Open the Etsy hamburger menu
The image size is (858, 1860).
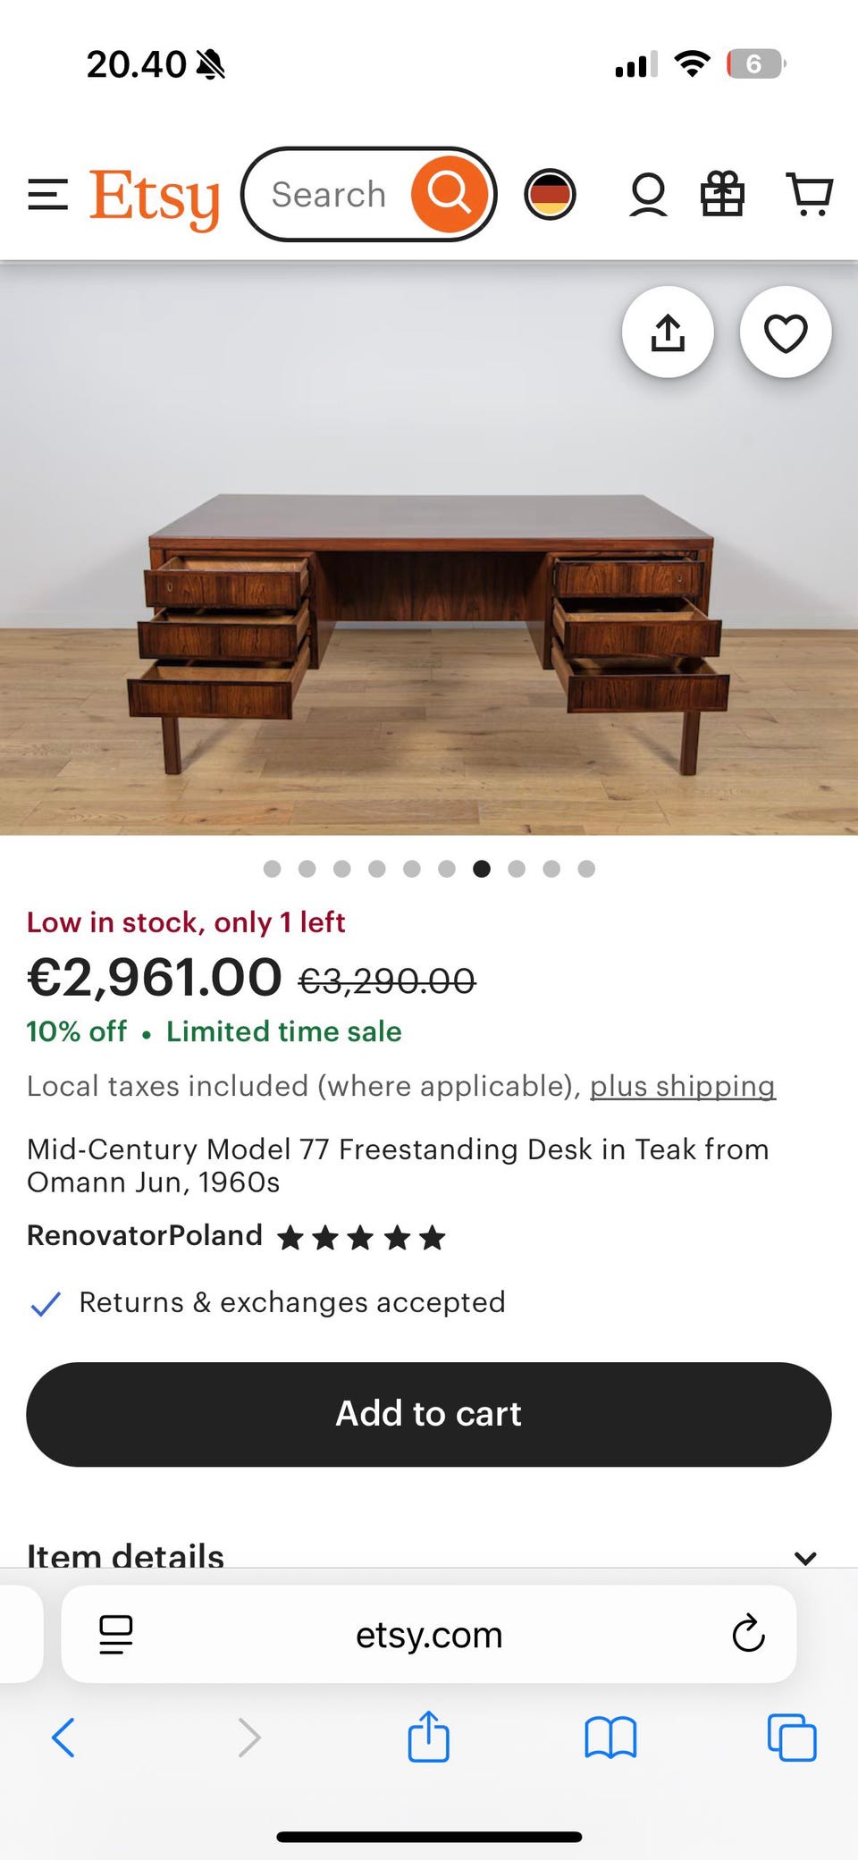click(47, 195)
